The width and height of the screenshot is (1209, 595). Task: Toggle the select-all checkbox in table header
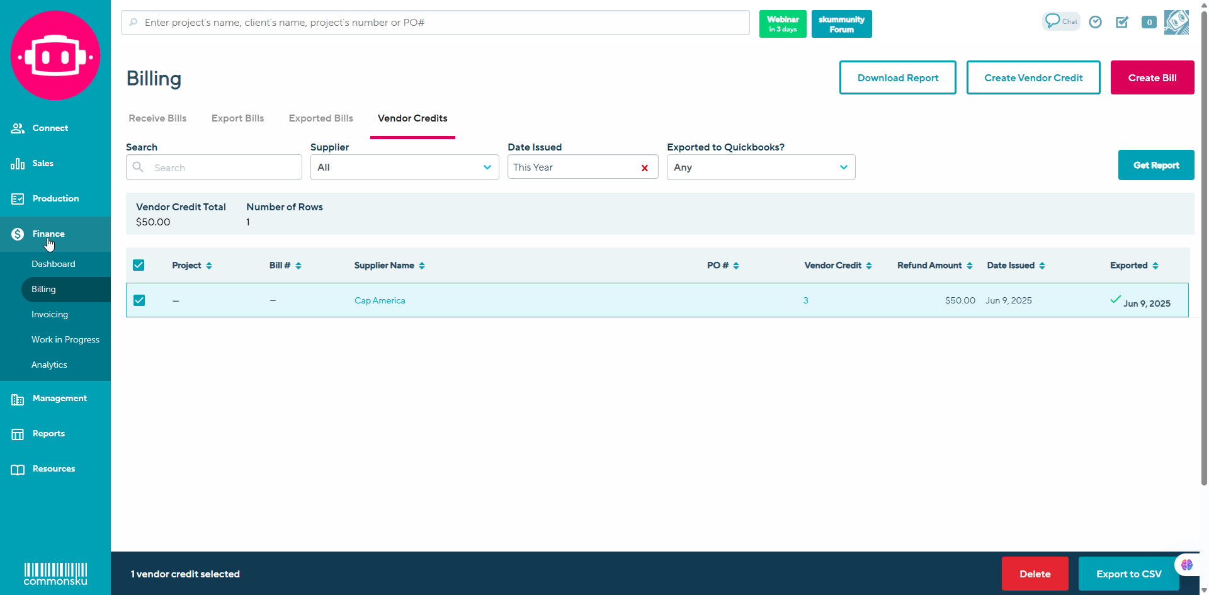139,265
